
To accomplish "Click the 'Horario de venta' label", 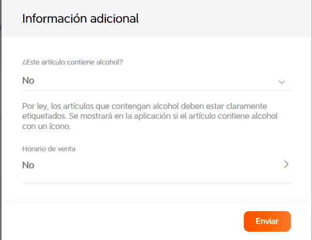I will click(x=49, y=149).
